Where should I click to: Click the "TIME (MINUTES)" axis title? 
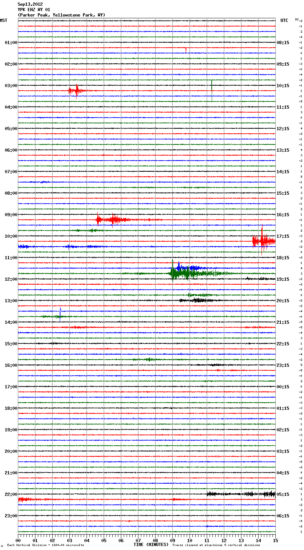click(x=151, y=545)
